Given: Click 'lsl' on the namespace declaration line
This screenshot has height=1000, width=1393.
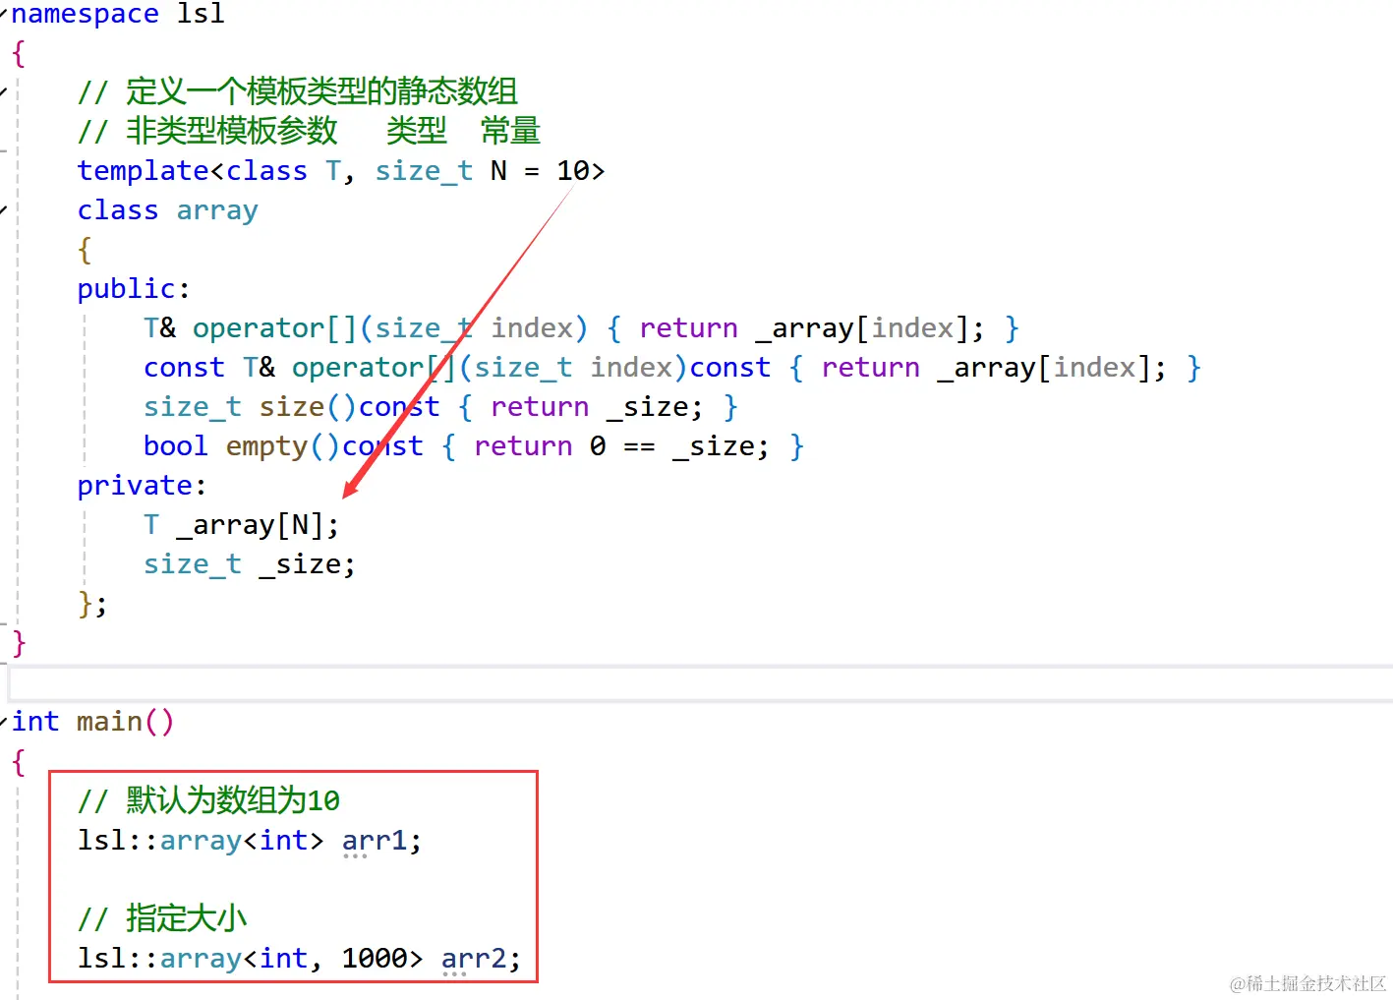Looking at the screenshot, I should (x=201, y=14).
